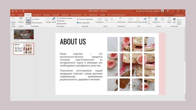The width and height of the screenshot is (196, 110).
Task: Save the presentation via Quick Access icon
Action: 13,11
